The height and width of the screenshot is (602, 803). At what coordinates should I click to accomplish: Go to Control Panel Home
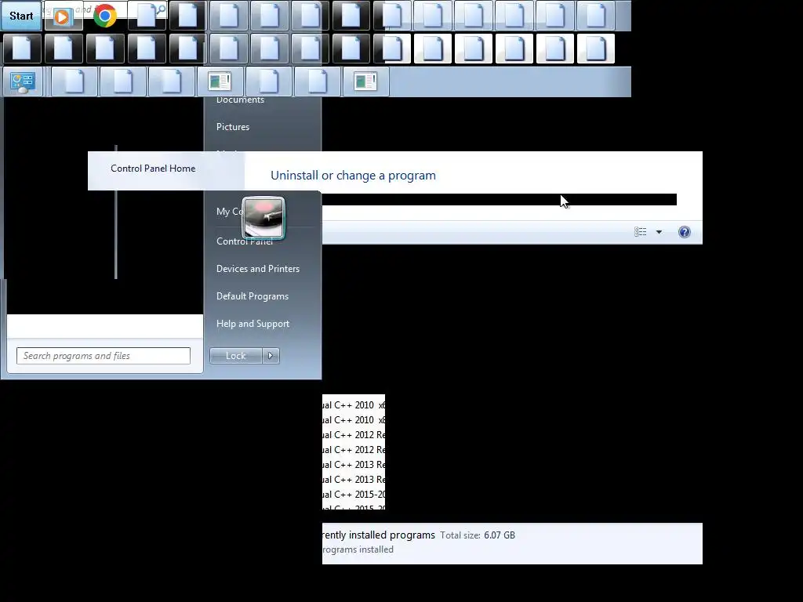tap(153, 169)
